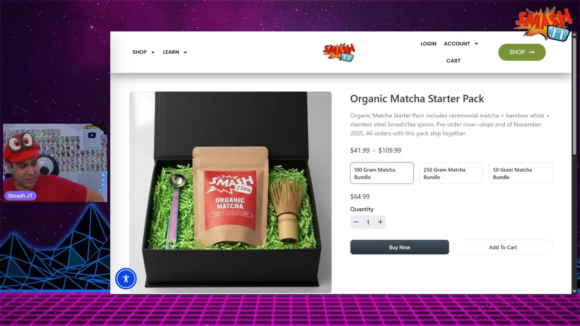Open the accessibility widget icon

[x=126, y=279]
